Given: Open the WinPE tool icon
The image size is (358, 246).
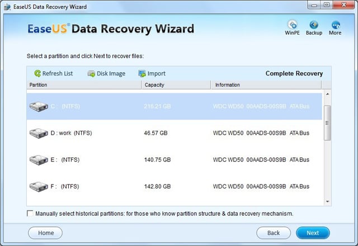Looking at the screenshot, I should coord(292,25).
